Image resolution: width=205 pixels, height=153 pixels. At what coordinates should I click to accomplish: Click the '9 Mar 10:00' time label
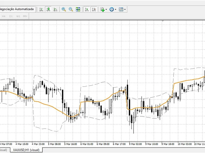coord(152,144)
